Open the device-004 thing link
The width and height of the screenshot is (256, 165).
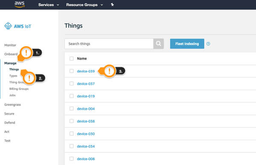tap(86, 109)
